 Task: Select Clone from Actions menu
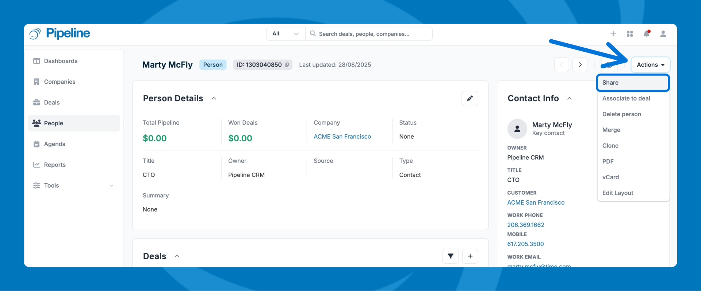pyautogui.click(x=633, y=146)
